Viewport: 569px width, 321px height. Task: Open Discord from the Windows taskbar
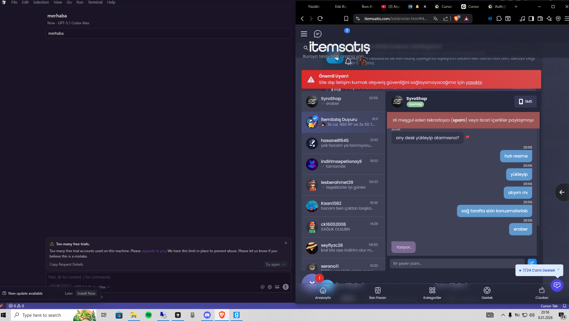(x=207, y=315)
